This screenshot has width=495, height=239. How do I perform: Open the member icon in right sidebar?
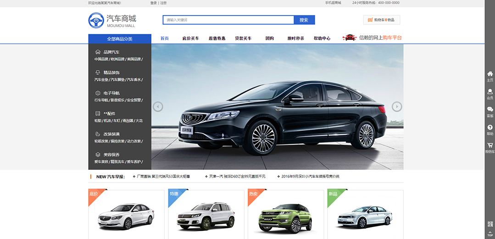click(x=490, y=92)
